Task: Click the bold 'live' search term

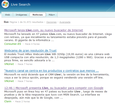Action: 6,22
